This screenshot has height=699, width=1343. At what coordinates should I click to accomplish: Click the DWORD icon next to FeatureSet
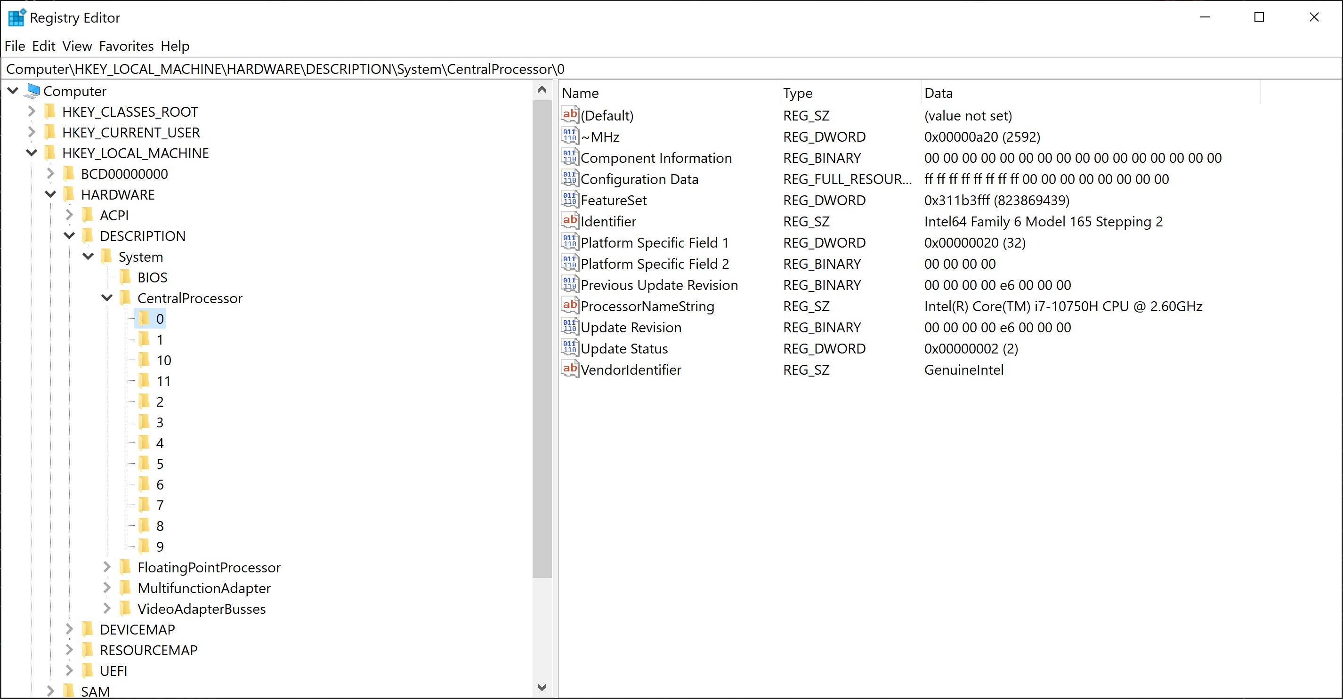(570, 200)
